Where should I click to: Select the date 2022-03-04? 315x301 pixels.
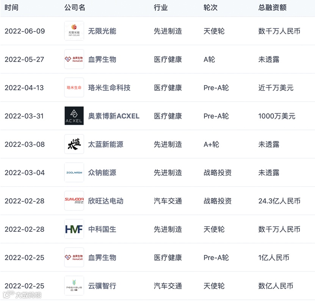coord(25,173)
